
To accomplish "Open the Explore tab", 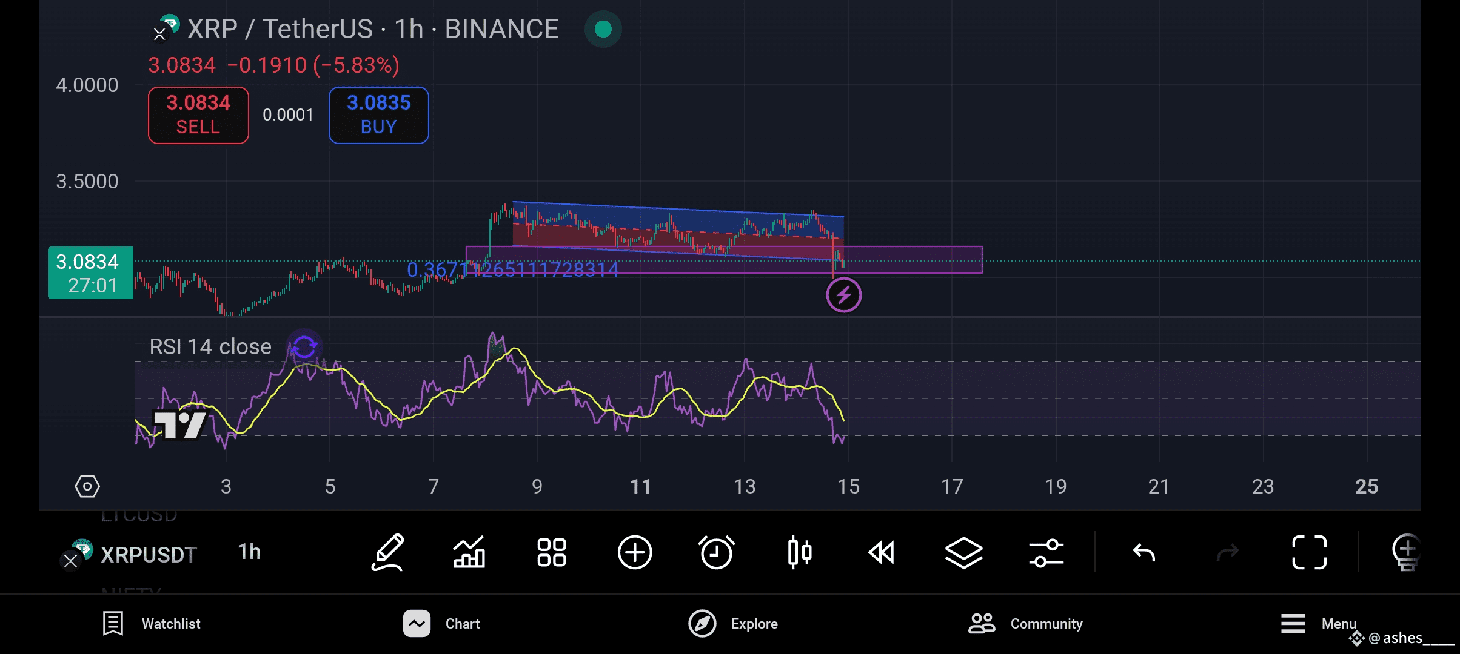I will tap(732, 624).
